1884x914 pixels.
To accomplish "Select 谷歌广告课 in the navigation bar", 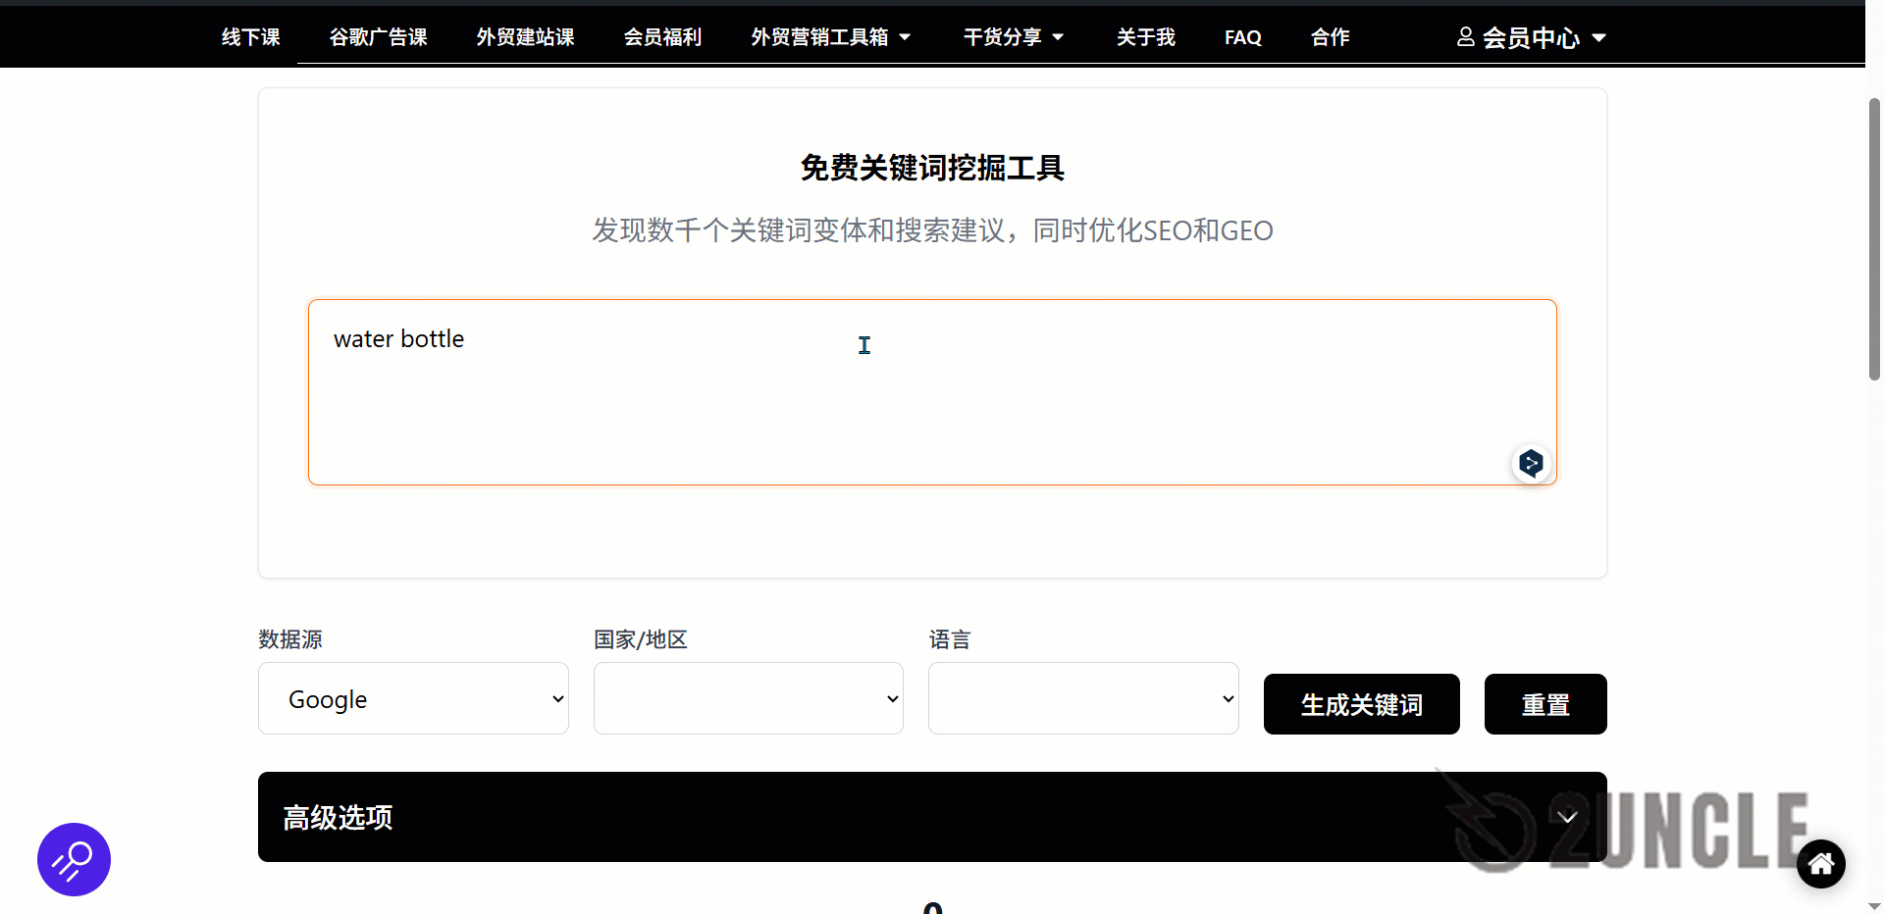I will pyautogui.click(x=378, y=36).
